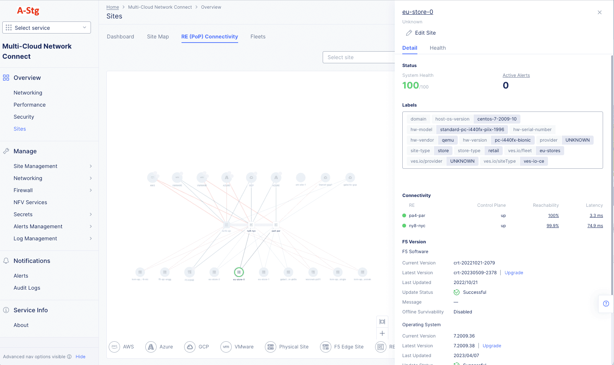Click the eu-store-0 node in topology
The height and width of the screenshot is (365, 614).
[239, 272]
